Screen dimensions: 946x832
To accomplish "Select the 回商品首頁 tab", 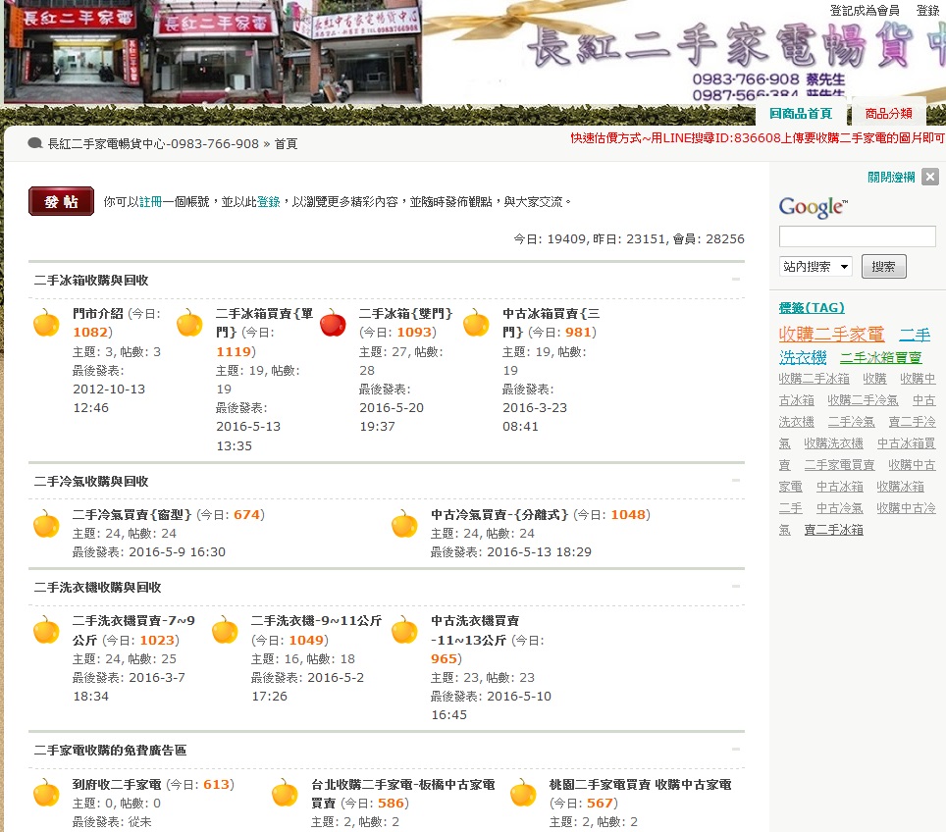I will tap(801, 114).
